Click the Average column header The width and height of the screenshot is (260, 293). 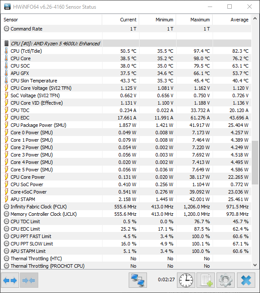[232, 20]
